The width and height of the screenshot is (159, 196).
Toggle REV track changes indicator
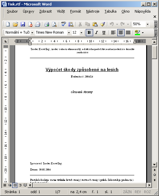tap(137, 192)
